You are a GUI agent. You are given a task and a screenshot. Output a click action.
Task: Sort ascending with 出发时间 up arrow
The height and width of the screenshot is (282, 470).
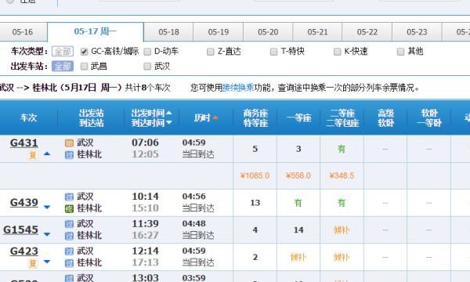169,113
